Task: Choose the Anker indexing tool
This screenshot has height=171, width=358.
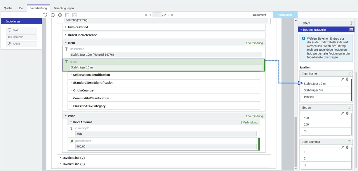Action: pos(21,44)
